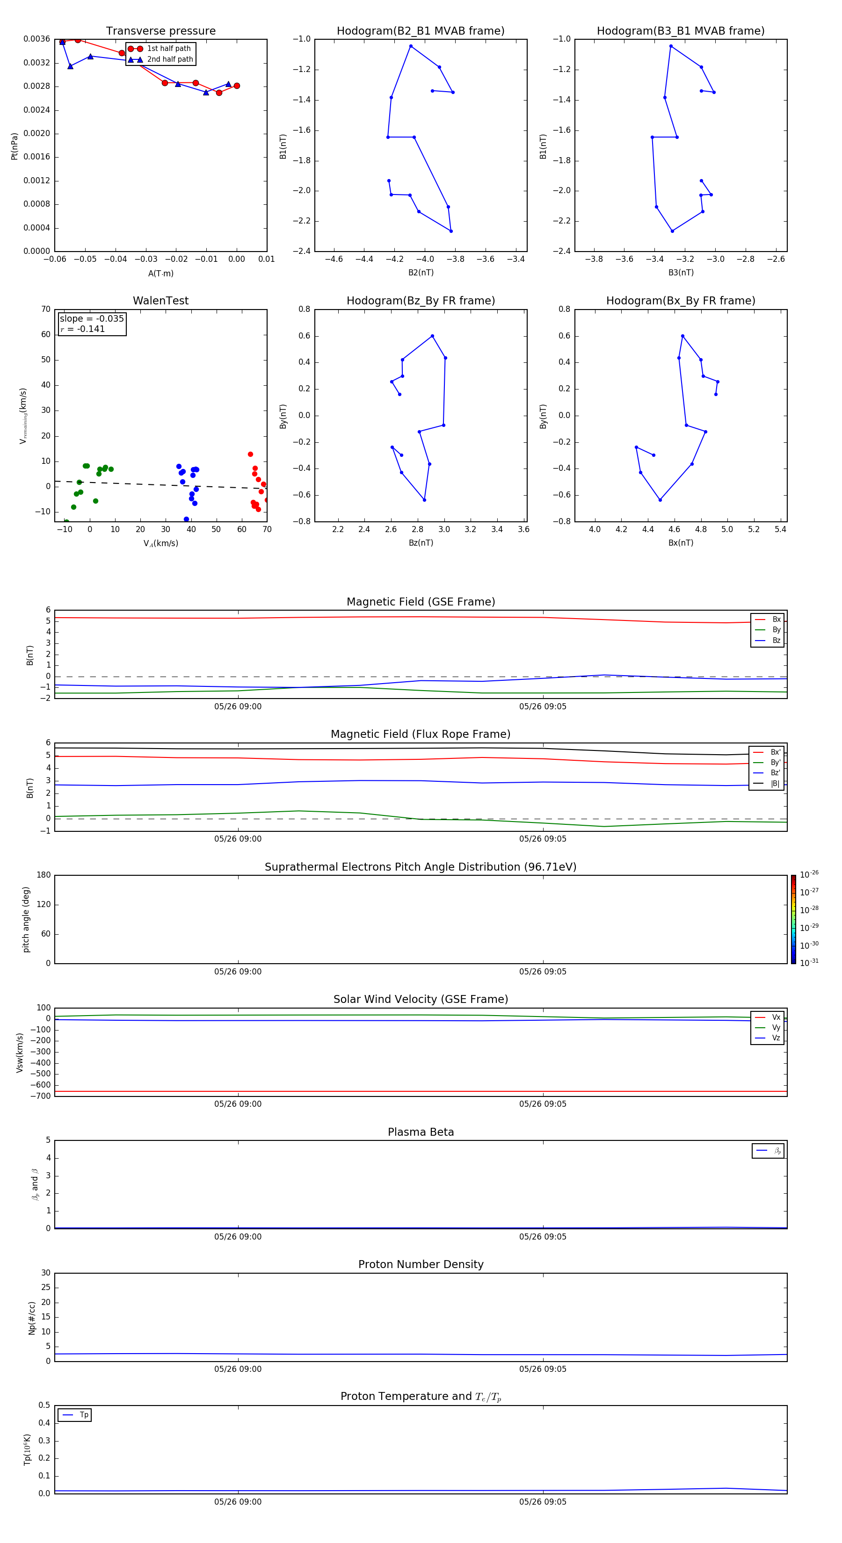
Task: Click the Transverse pressure plot title
Action: [x=160, y=31]
